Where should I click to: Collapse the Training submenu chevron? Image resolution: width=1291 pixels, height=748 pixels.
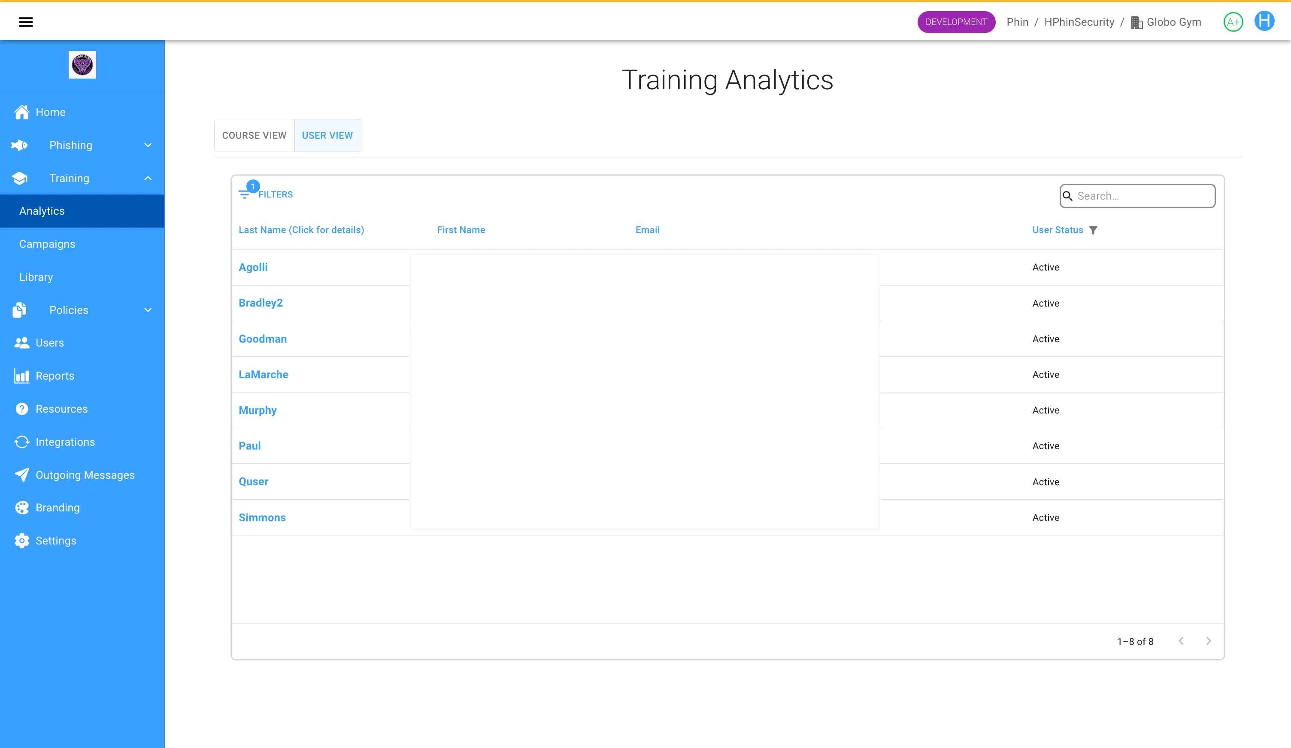148,179
